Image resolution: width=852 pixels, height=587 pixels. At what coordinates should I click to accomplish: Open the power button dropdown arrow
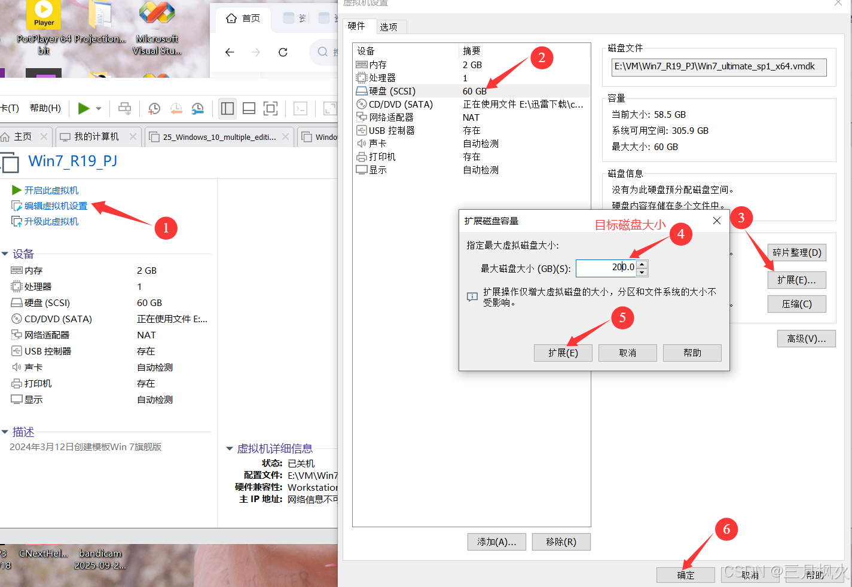[x=98, y=108]
